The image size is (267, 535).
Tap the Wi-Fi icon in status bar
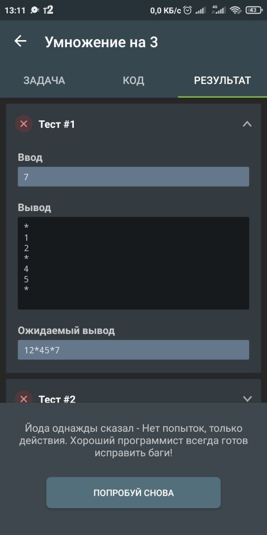(x=236, y=10)
